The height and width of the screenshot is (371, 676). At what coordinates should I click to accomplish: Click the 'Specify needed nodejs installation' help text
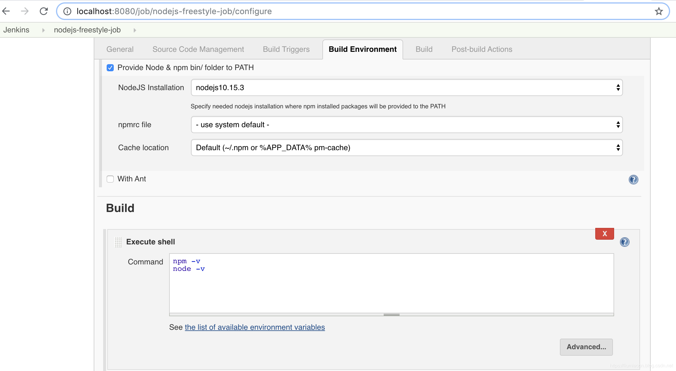click(x=318, y=106)
